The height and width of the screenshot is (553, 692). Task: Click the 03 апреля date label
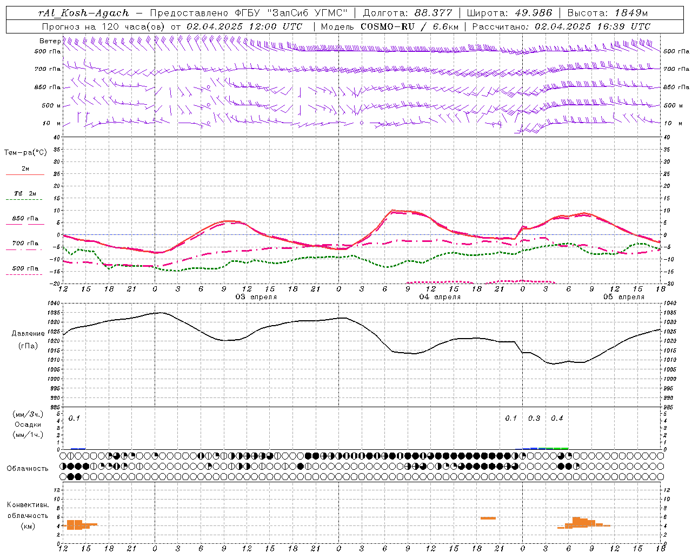pos(256,297)
